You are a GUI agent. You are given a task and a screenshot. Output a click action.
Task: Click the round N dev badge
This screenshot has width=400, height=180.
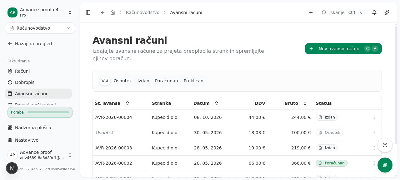[x=12, y=168]
